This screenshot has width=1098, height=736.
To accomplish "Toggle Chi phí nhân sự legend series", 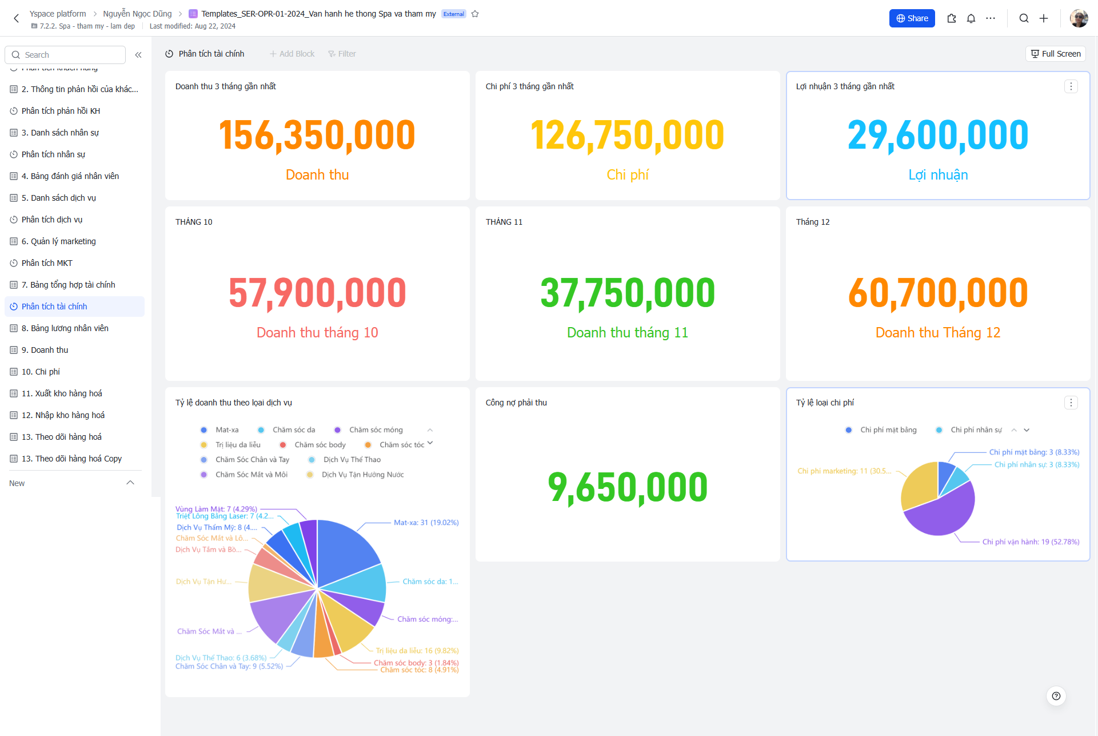I will pyautogui.click(x=969, y=430).
